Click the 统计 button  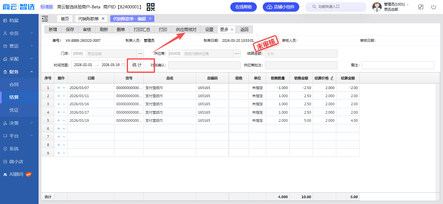tap(137, 65)
